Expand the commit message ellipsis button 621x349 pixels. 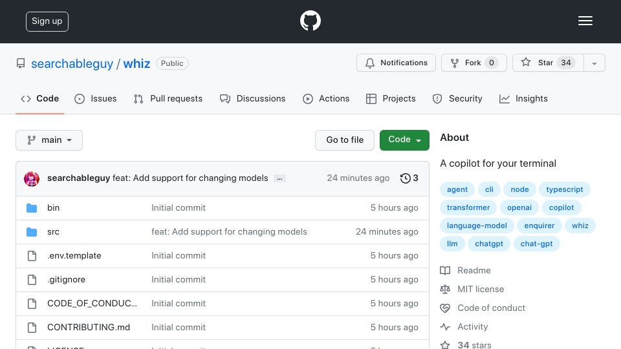click(x=279, y=178)
